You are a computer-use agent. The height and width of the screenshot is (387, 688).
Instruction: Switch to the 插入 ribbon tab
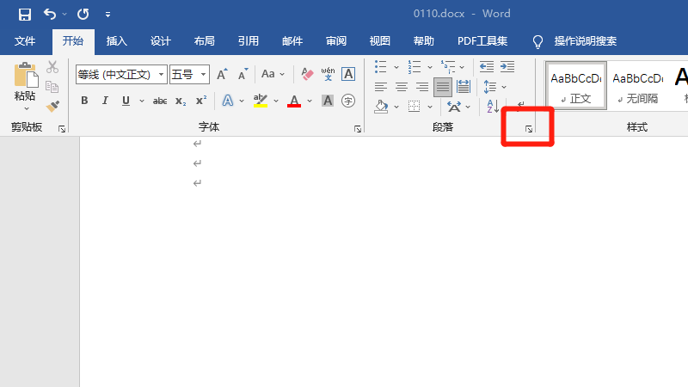tap(116, 41)
